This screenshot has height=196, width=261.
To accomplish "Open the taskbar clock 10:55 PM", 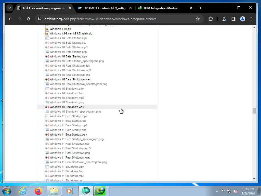I will tap(248, 191).
